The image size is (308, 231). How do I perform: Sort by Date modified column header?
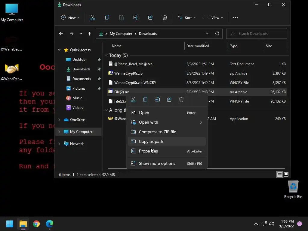pyautogui.click(x=198, y=46)
